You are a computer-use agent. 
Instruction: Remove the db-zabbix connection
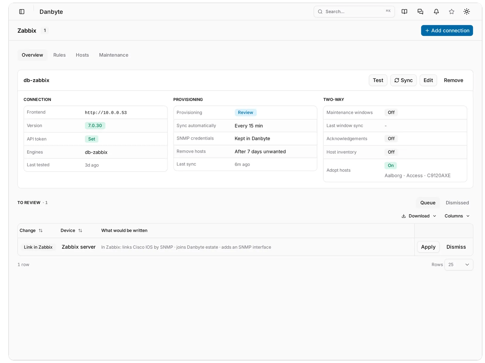tap(453, 80)
